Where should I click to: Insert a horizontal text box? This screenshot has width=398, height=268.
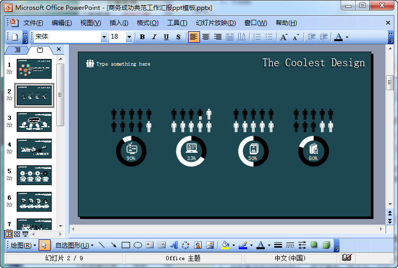(x=150, y=245)
